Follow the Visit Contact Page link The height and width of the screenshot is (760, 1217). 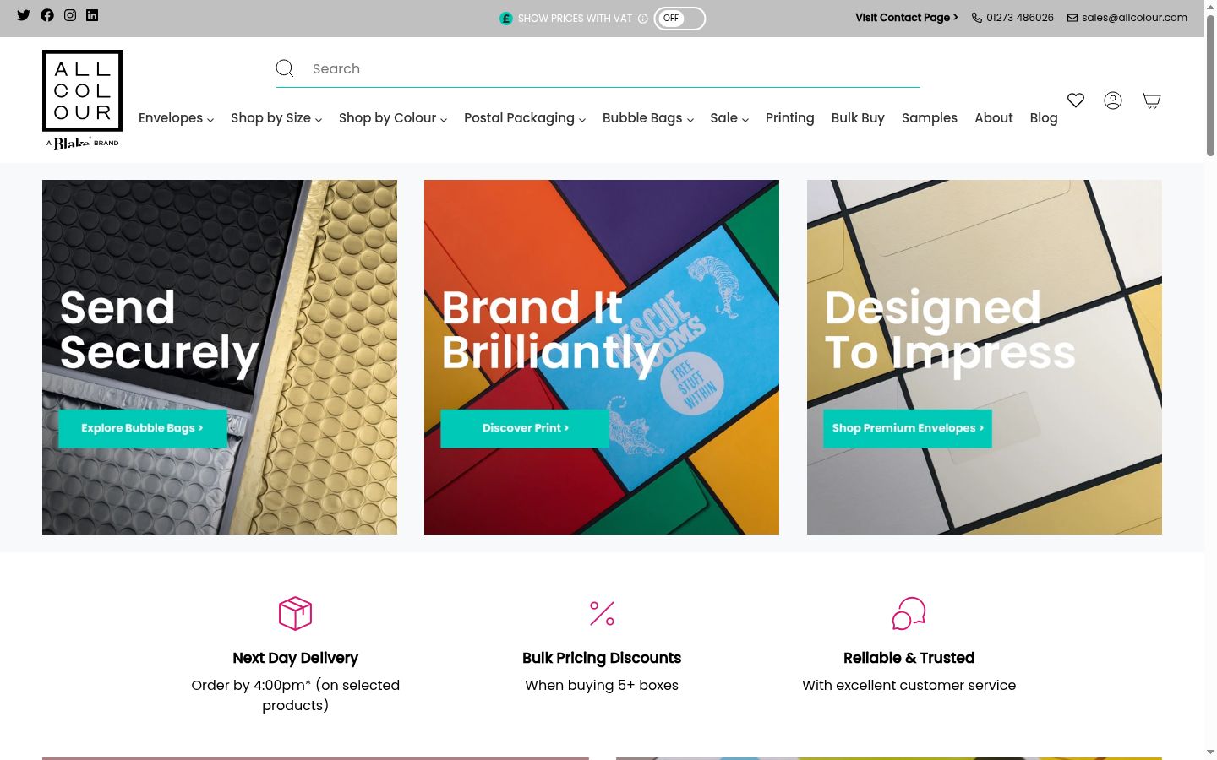coord(907,18)
